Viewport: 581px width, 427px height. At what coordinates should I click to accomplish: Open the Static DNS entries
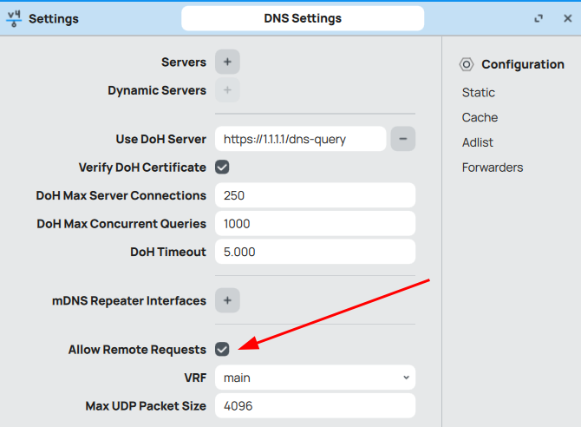pos(479,93)
